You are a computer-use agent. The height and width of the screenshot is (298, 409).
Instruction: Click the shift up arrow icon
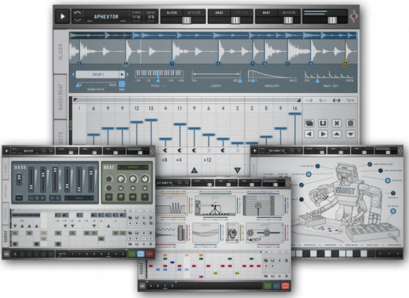(x=337, y=134)
